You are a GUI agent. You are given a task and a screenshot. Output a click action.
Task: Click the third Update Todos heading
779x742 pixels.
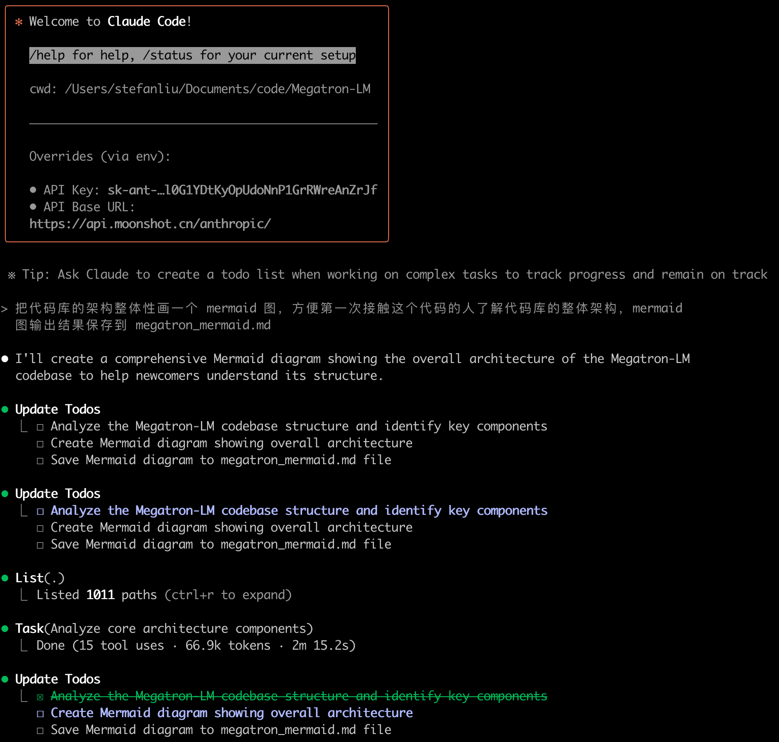[58, 679]
